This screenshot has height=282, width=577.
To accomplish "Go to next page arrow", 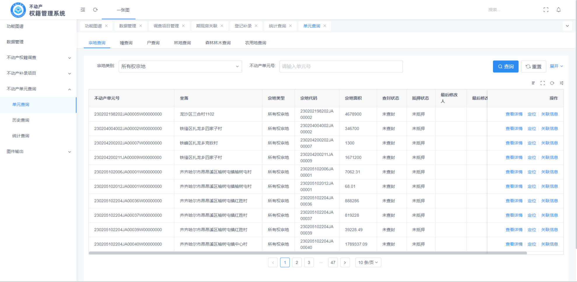I will point(345,262).
